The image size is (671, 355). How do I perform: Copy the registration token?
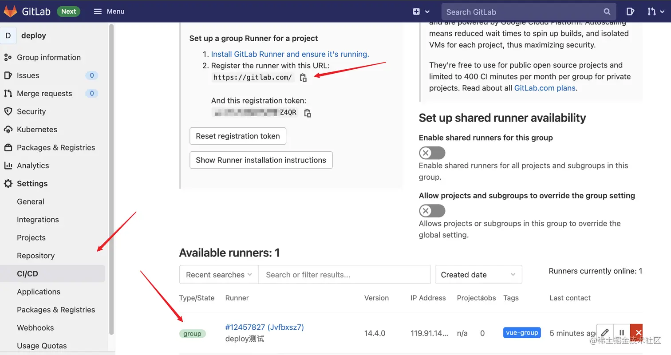coord(308,113)
